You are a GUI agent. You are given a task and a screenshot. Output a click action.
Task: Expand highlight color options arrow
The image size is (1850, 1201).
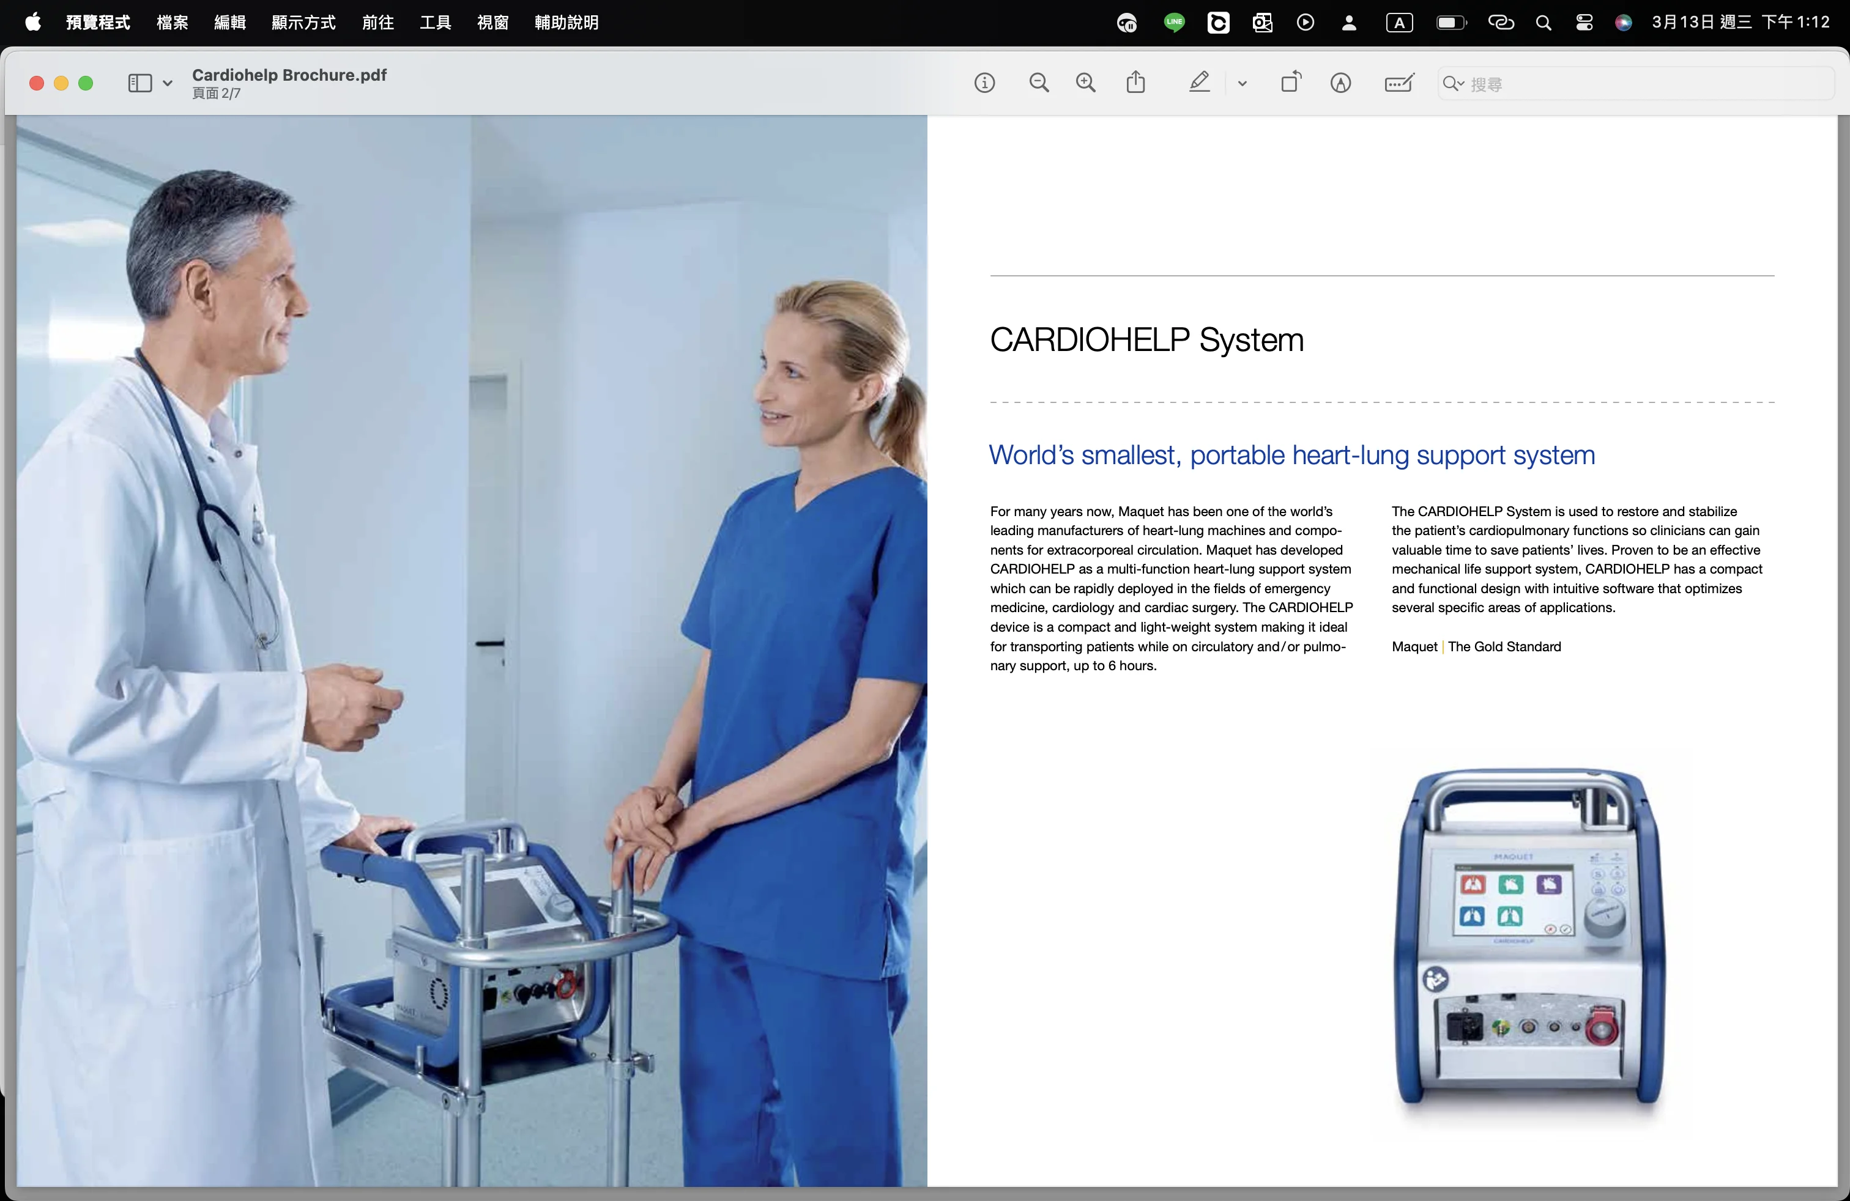click(x=1242, y=84)
